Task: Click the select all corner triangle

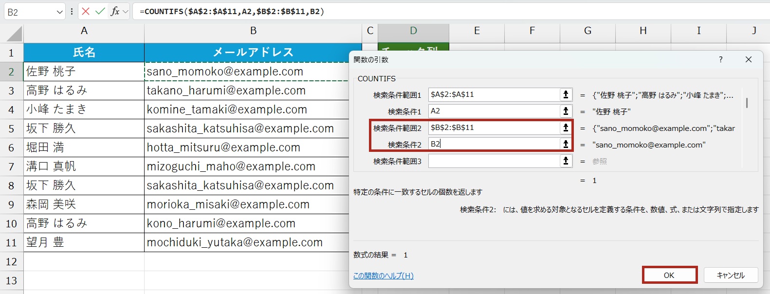Action: click(14, 34)
